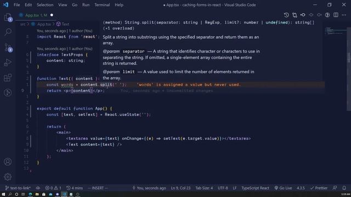Open File Explorer from the taskbar

pyautogui.click(x=37, y=194)
